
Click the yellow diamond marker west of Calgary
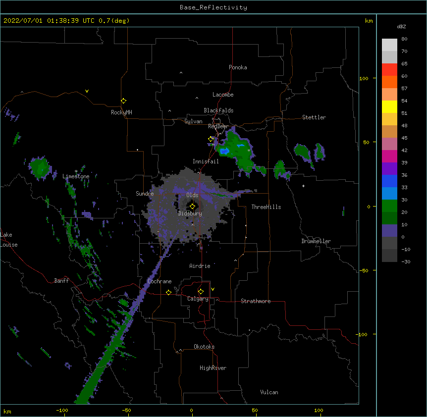click(168, 292)
